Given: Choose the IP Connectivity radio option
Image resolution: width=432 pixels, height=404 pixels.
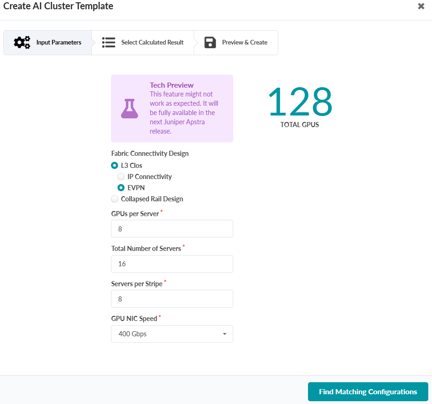Looking at the screenshot, I should (x=121, y=177).
